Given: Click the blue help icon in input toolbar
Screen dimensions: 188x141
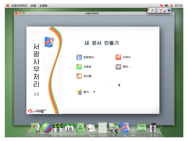Looking at the screenshot, I should click(169, 11).
